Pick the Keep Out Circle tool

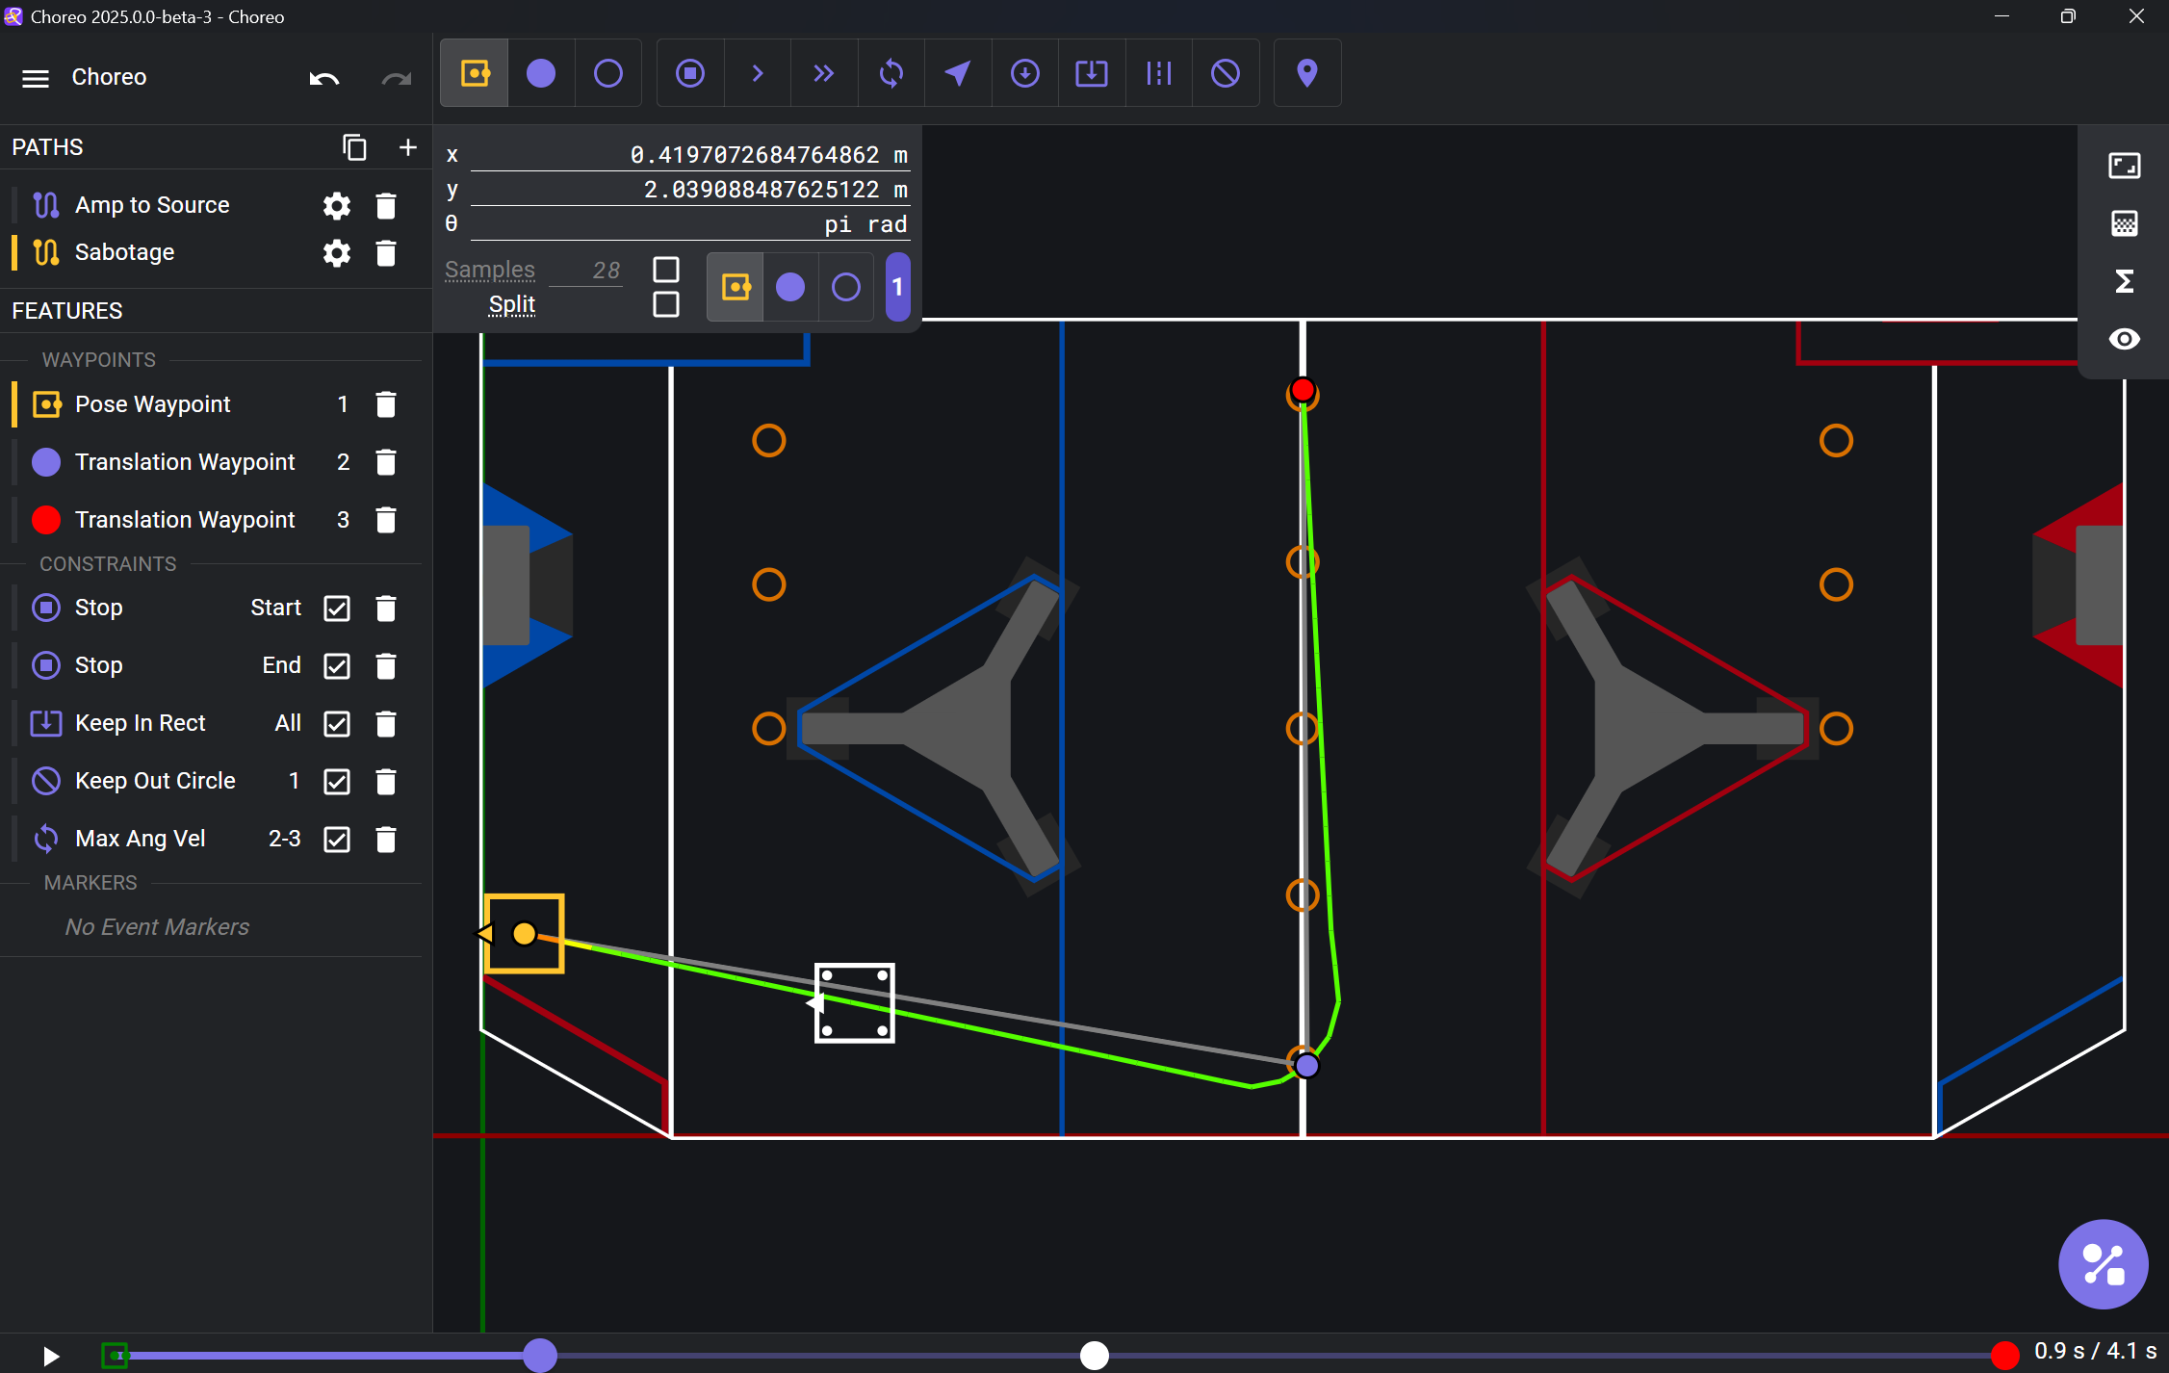coord(1225,73)
